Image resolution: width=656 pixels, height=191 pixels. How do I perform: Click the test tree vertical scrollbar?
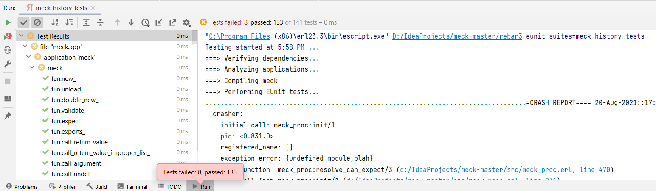click(195, 38)
